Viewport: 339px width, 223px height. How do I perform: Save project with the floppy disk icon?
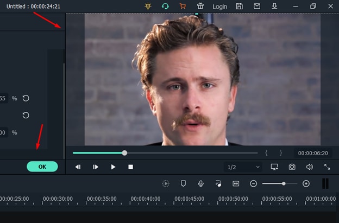pos(240,7)
